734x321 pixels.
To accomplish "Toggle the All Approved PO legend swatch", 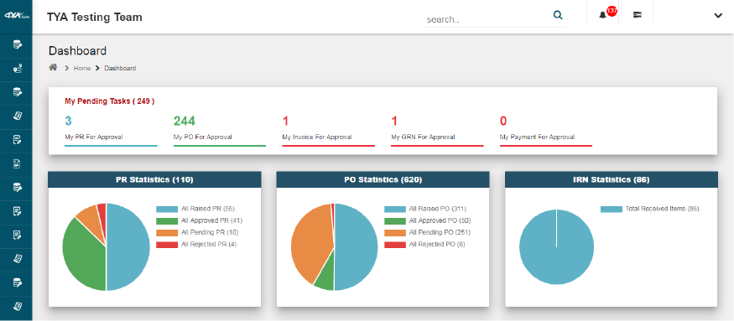I will coord(395,220).
